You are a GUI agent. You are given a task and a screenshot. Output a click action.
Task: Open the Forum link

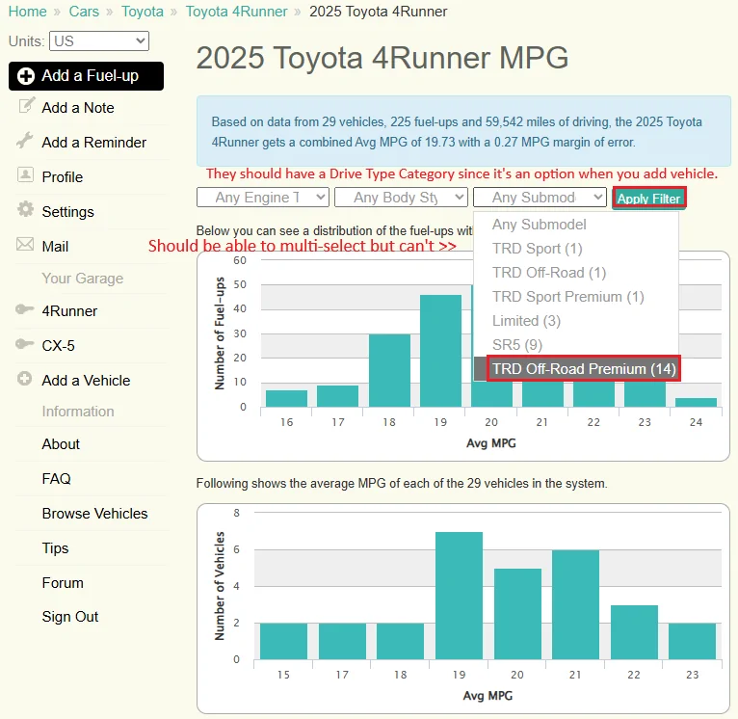click(x=62, y=583)
